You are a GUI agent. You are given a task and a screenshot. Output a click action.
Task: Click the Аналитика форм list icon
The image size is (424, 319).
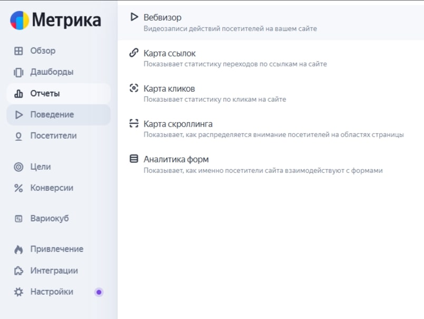(x=134, y=159)
